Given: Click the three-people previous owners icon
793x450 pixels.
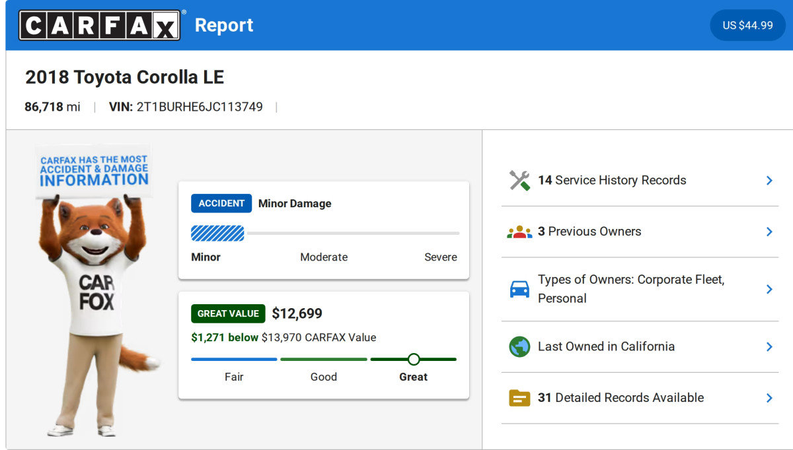Looking at the screenshot, I should click(x=519, y=232).
